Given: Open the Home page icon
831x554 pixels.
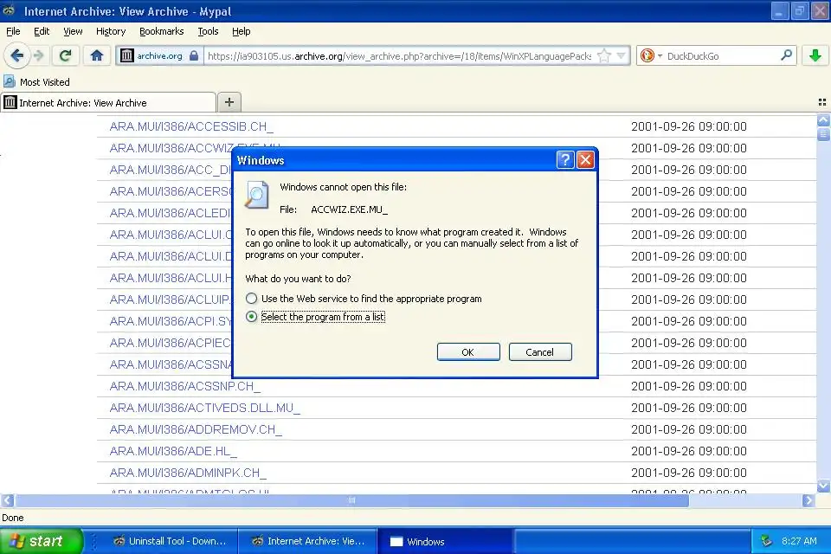Looking at the screenshot, I should click(x=96, y=55).
